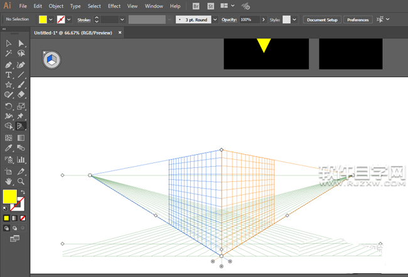Viewport: 408px width, 277px height.
Task: Swap fill and stroke colors
Action: click(23, 192)
